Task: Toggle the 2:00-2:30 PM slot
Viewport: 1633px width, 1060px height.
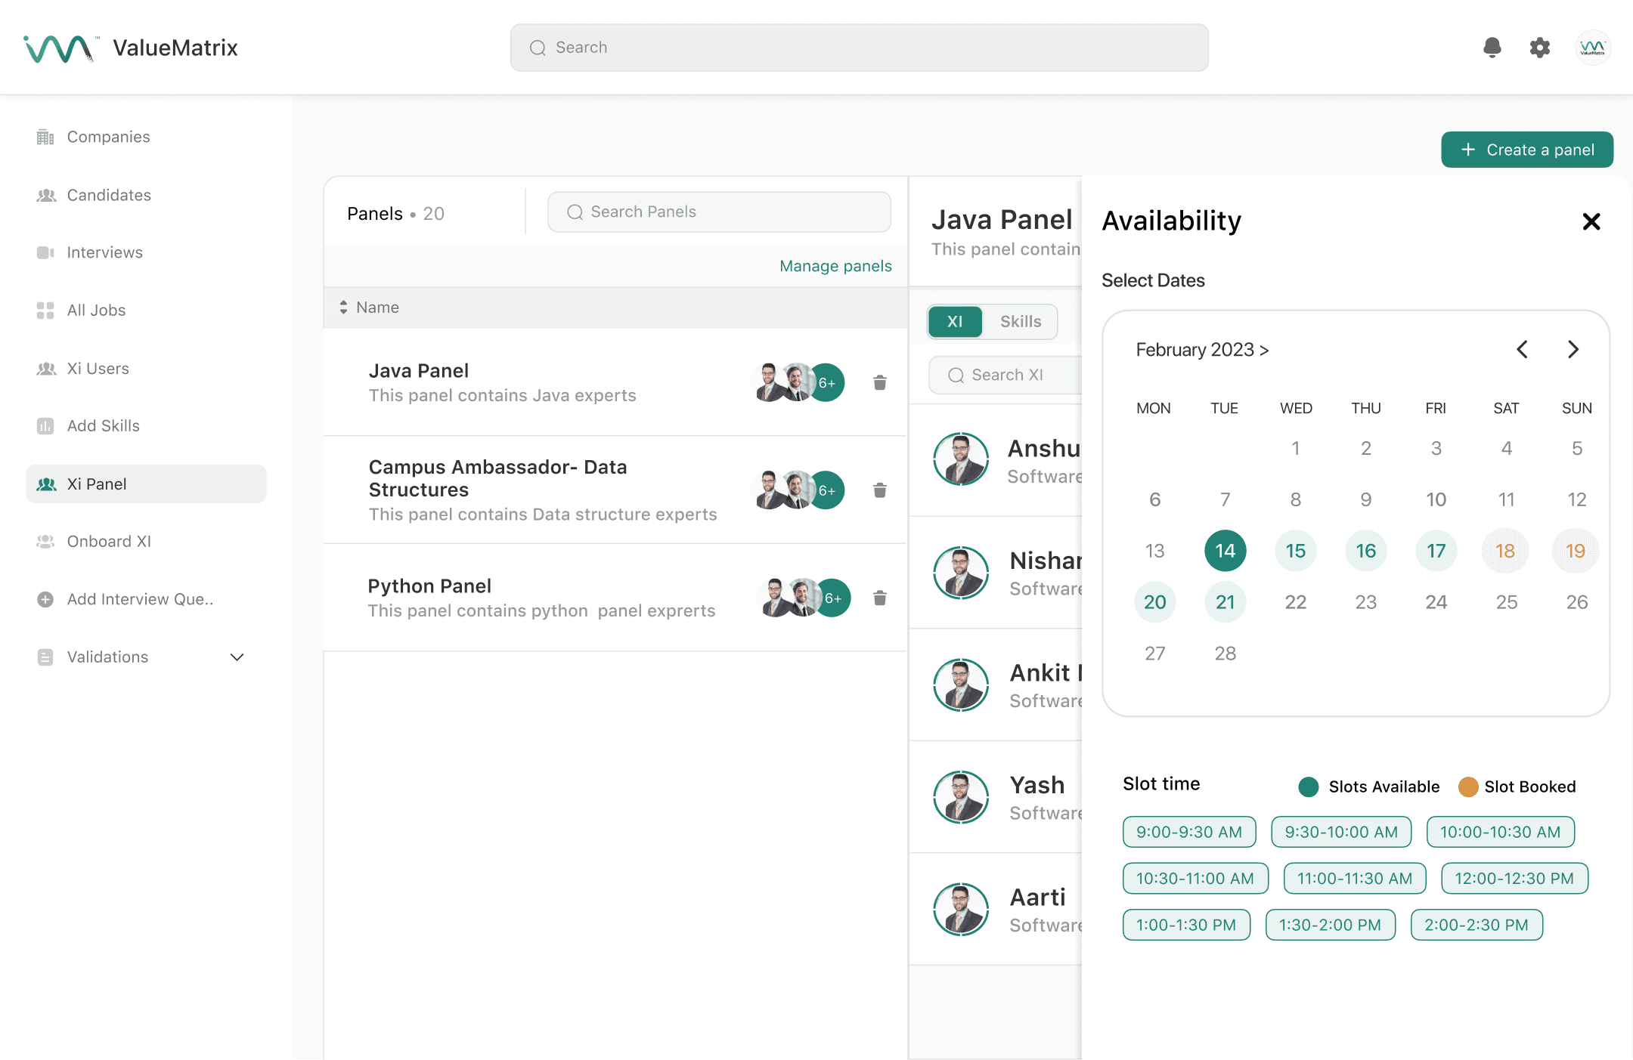Action: tap(1476, 925)
